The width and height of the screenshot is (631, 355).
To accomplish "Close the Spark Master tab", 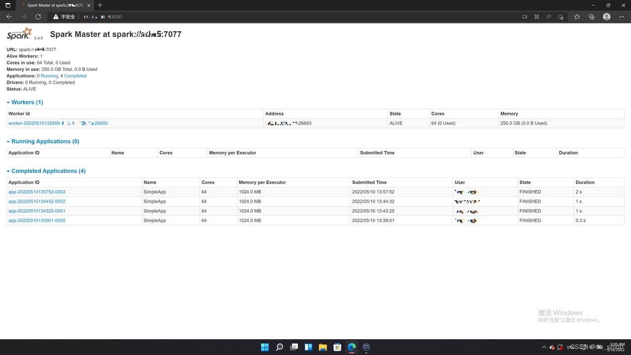I will pos(89,5).
